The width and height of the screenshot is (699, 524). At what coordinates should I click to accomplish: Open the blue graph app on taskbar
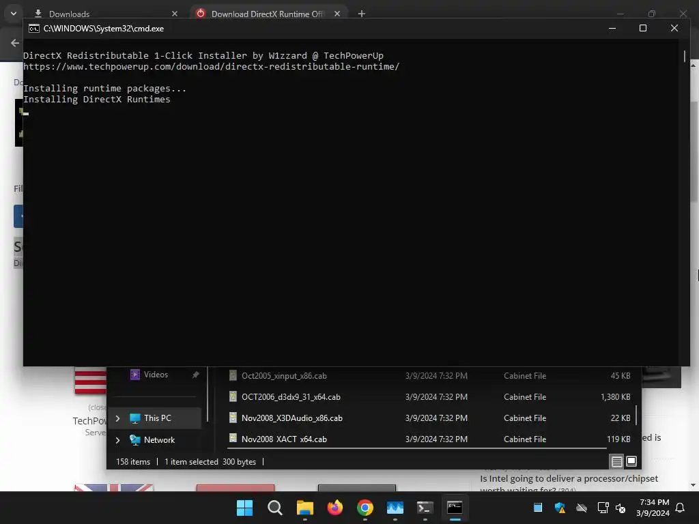pyautogui.click(x=395, y=508)
